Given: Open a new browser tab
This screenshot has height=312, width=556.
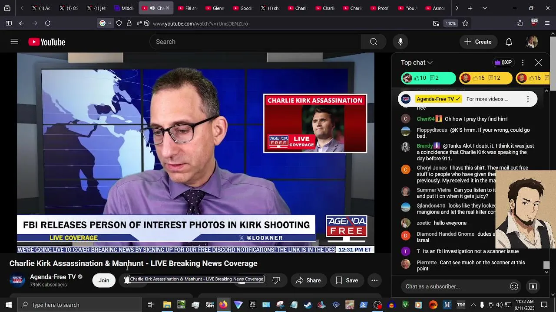Looking at the screenshot, I should [x=470, y=8].
